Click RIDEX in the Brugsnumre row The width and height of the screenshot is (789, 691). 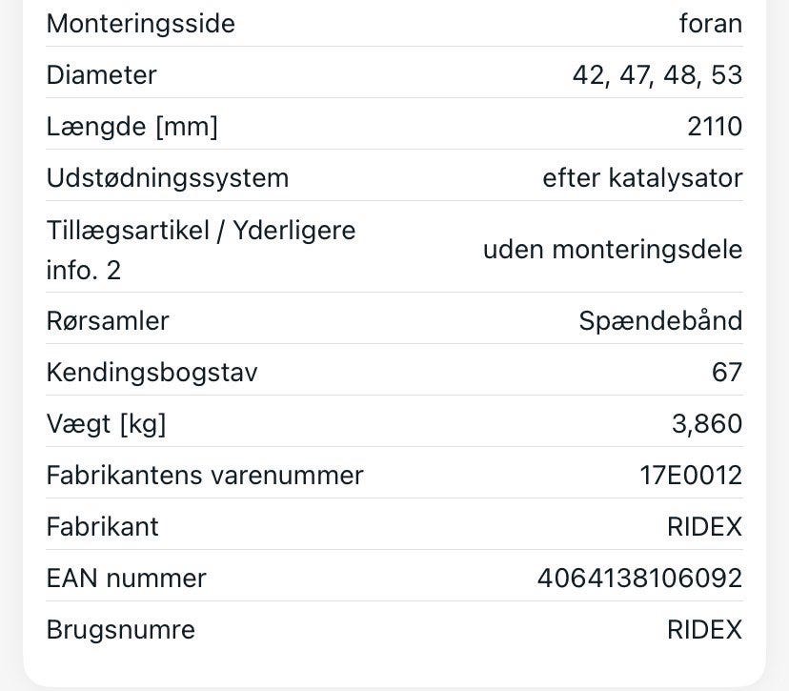point(704,629)
